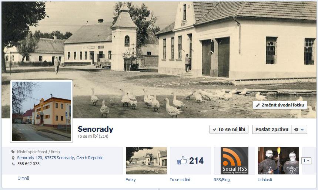Screen dimensions: 318x190
Task: Click the tag icon for Místní společnost
Action: 13,152
